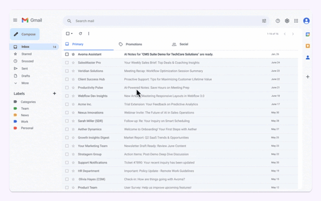Focus the Search mail field

pyautogui.click(x=166, y=21)
